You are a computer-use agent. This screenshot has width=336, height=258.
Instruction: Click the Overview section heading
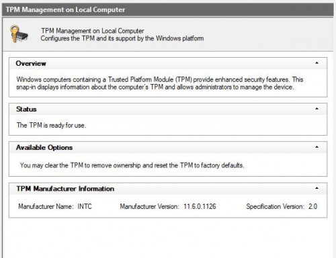click(31, 63)
